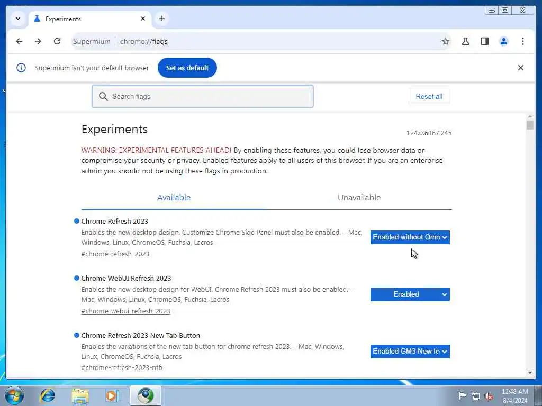
Task: Click the Supermium taskbar button
Action: click(x=146, y=395)
